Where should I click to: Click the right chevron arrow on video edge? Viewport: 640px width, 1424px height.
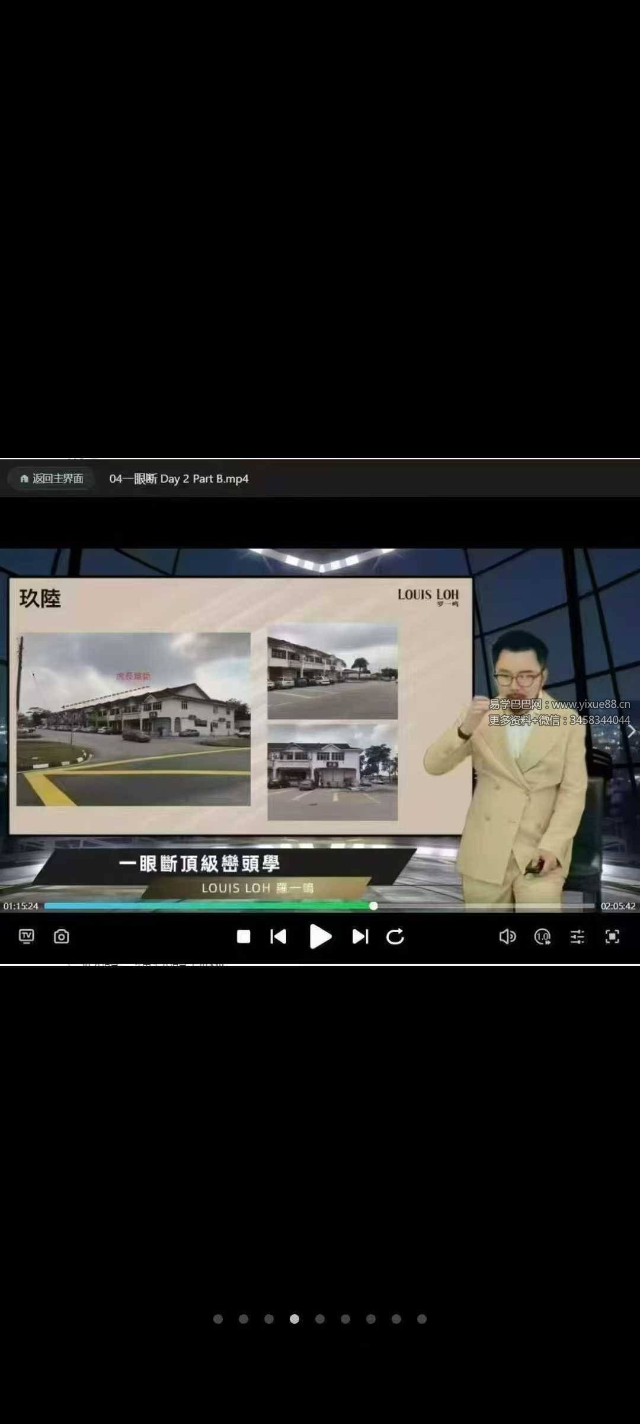(632, 731)
